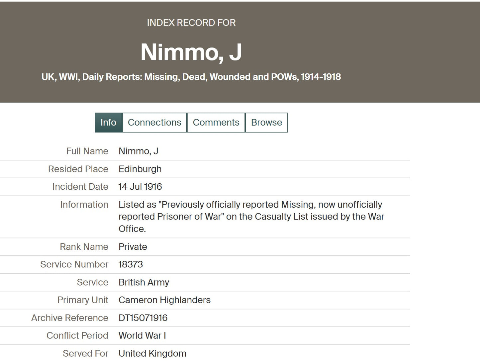
Task: Select the Service Number 18373
Action: click(x=131, y=264)
